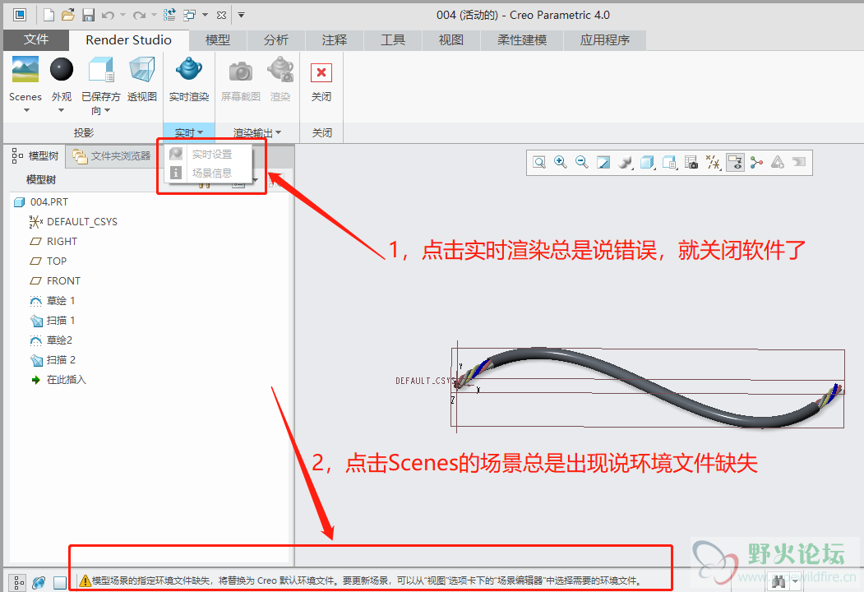Save the model with floppy disk icon
This screenshot has width=864, height=592.
[88, 15]
